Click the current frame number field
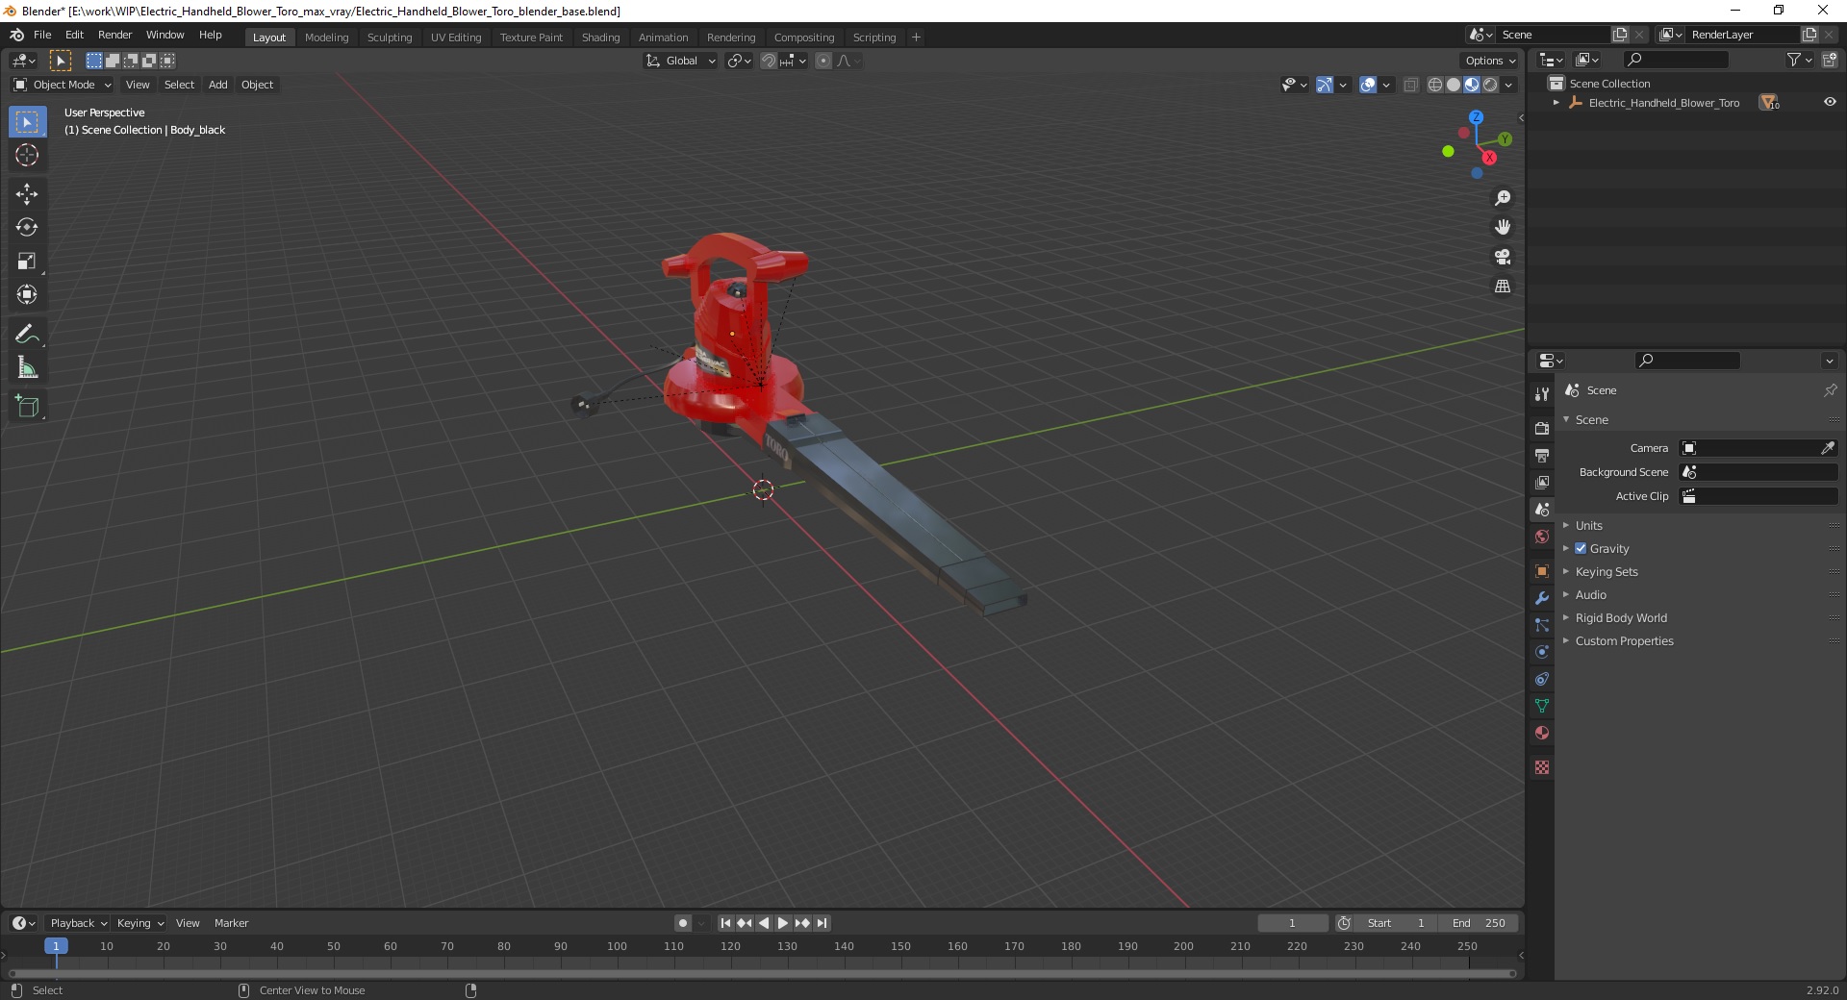The width and height of the screenshot is (1847, 1000). click(1292, 923)
